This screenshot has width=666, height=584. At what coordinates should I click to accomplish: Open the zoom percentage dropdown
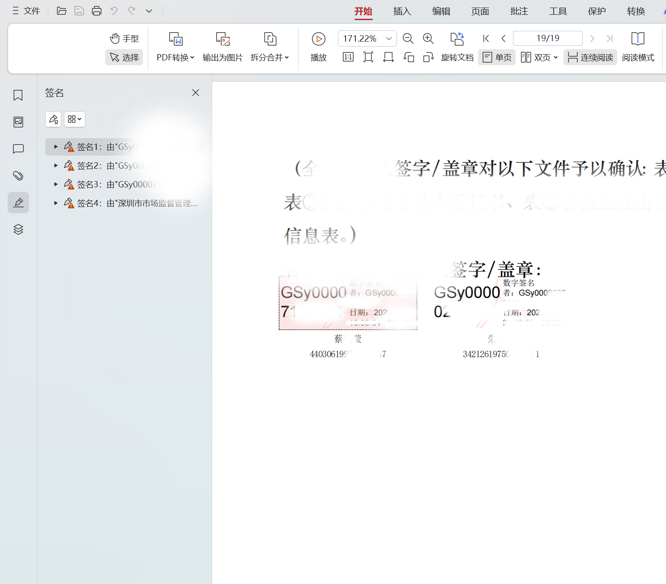[x=388, y=38]
